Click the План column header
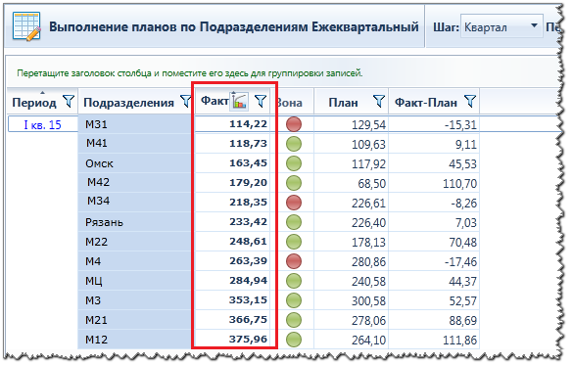573x365 pixels. pos(343,103)
